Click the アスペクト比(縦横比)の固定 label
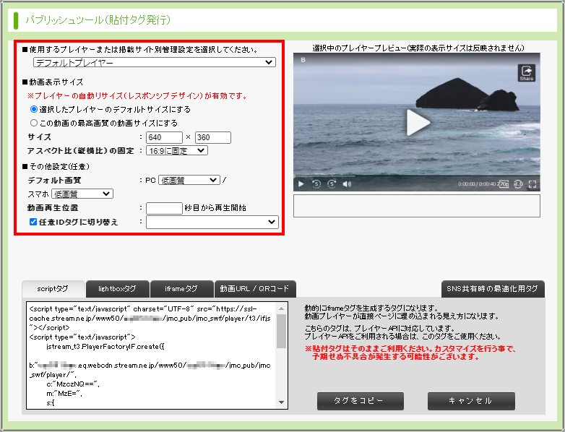565x432 pixels. tap(81, 150)
